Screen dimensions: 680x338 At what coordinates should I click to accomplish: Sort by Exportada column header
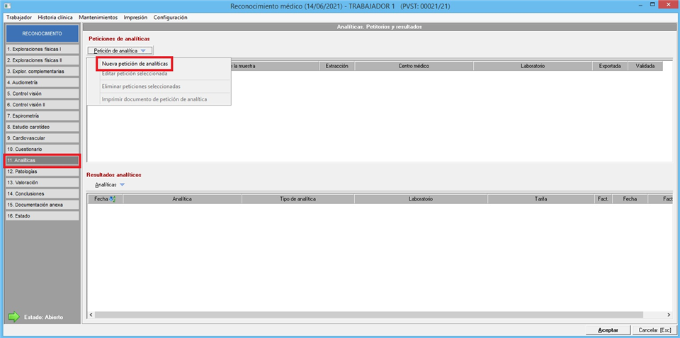pos(610,67)
